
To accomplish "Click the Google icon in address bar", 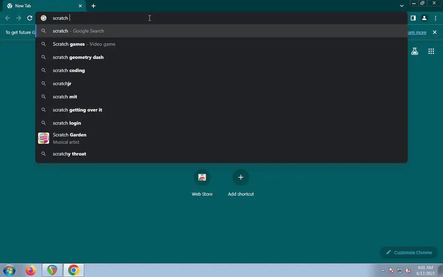I will pyautogui.click(x=44, y=18).
